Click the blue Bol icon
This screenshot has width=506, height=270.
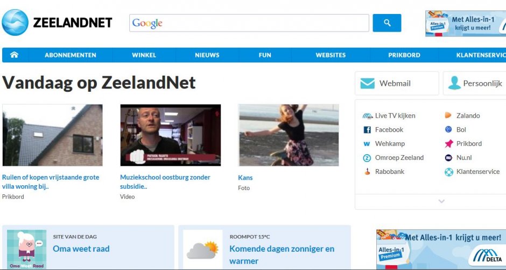coord(448,129)
